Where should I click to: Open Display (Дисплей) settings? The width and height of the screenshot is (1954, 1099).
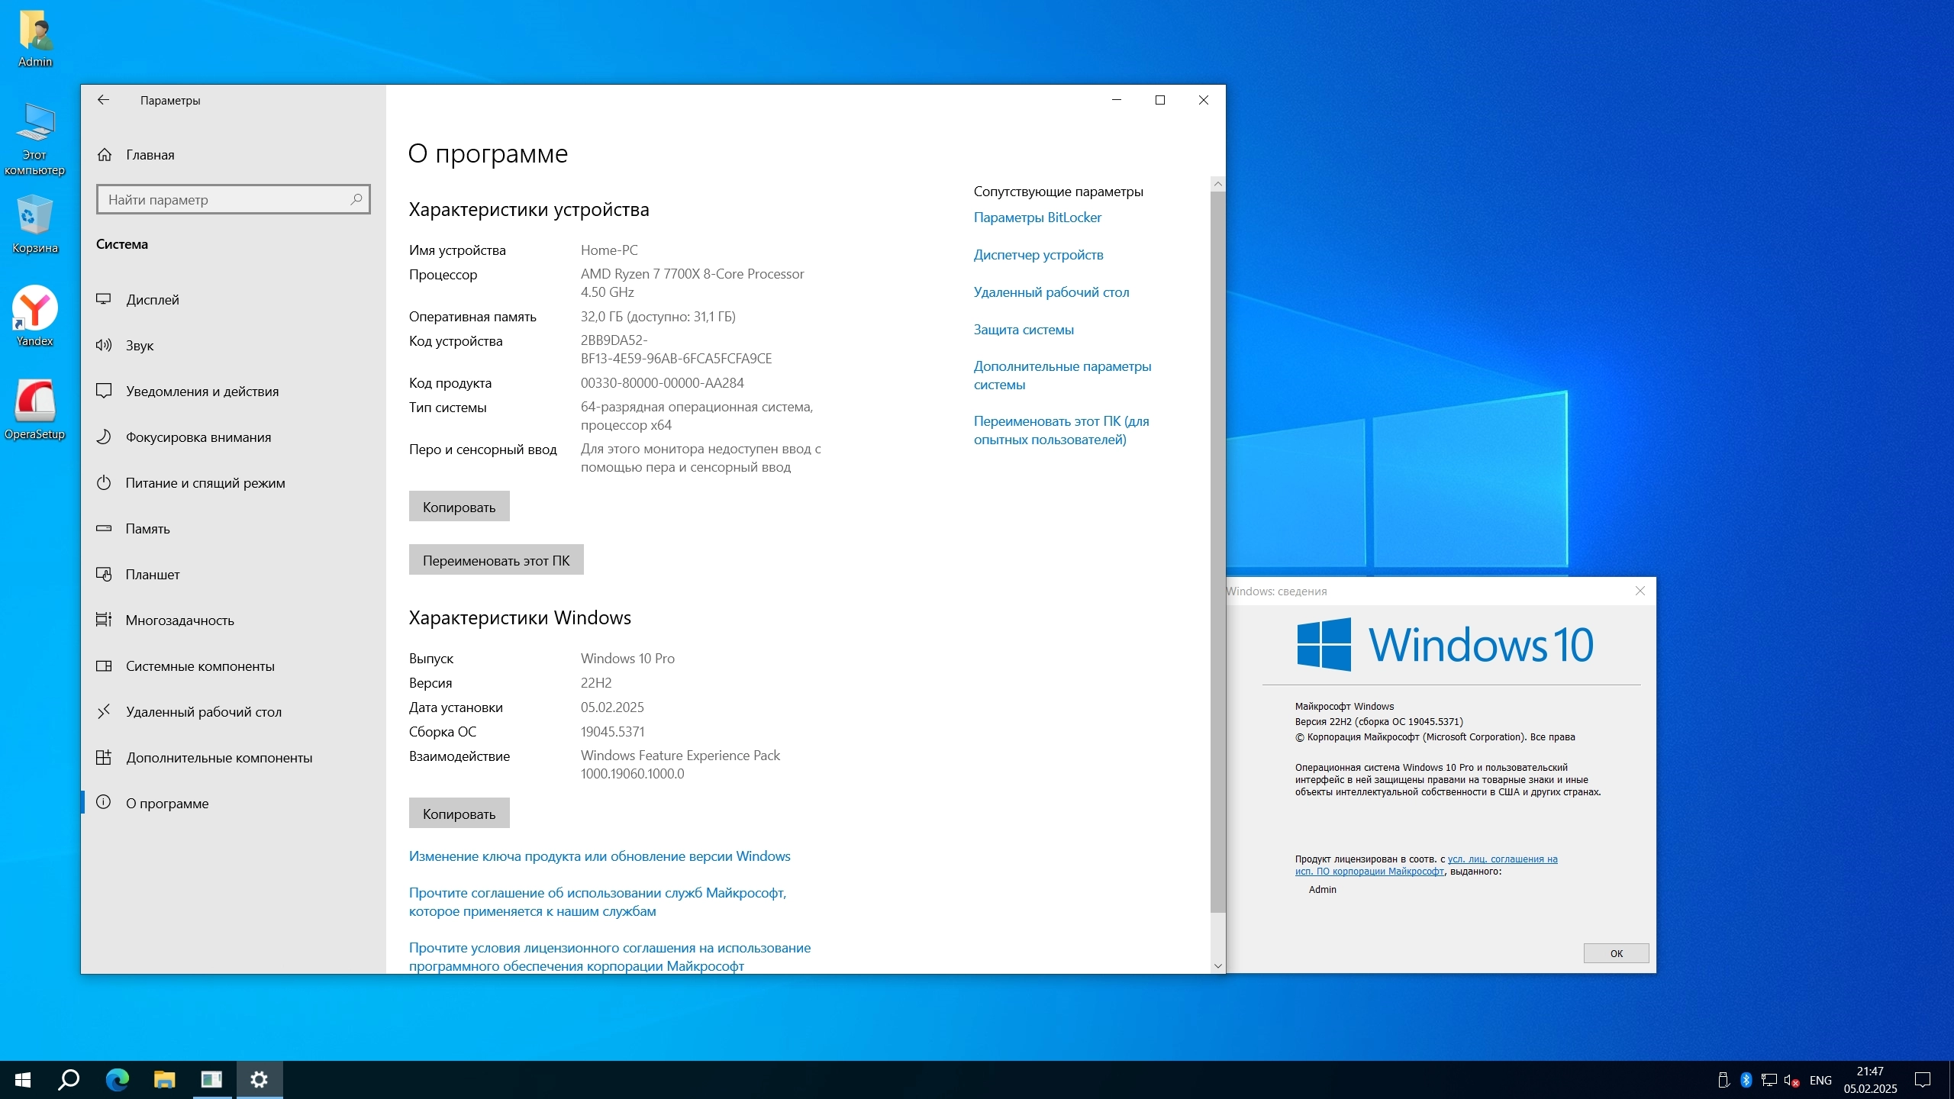(x=153, y=300)
